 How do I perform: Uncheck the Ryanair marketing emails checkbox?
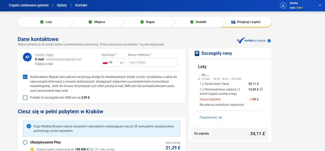click(x=25, y=77)
